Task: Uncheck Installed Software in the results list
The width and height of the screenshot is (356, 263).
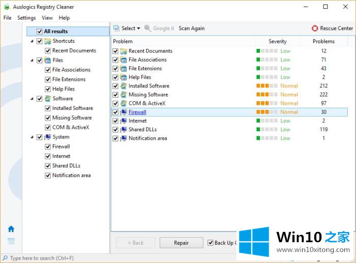Action: tap(115, 86)
